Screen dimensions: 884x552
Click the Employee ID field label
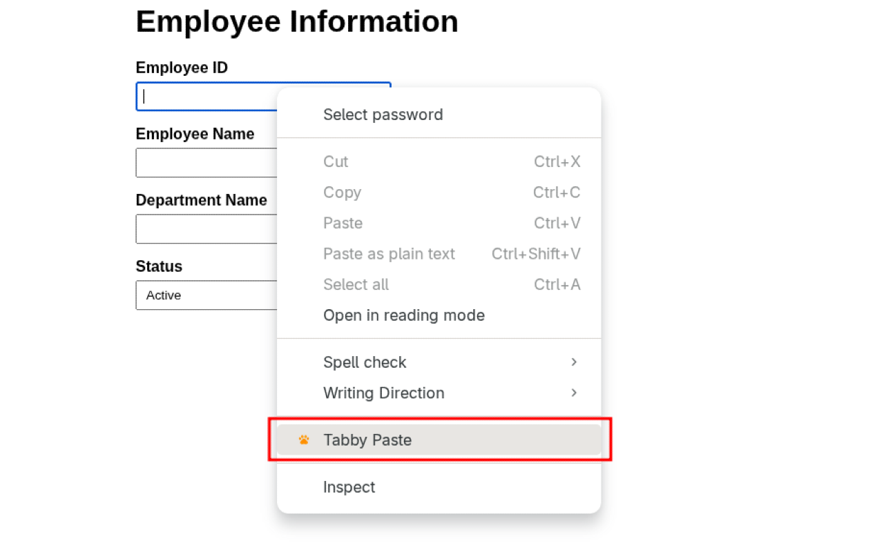(182, 68)
